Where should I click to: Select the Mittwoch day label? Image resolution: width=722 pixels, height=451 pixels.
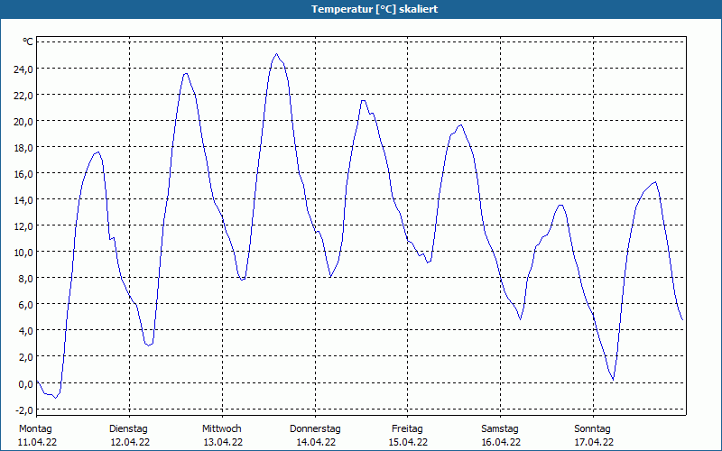tap(221, 428)
